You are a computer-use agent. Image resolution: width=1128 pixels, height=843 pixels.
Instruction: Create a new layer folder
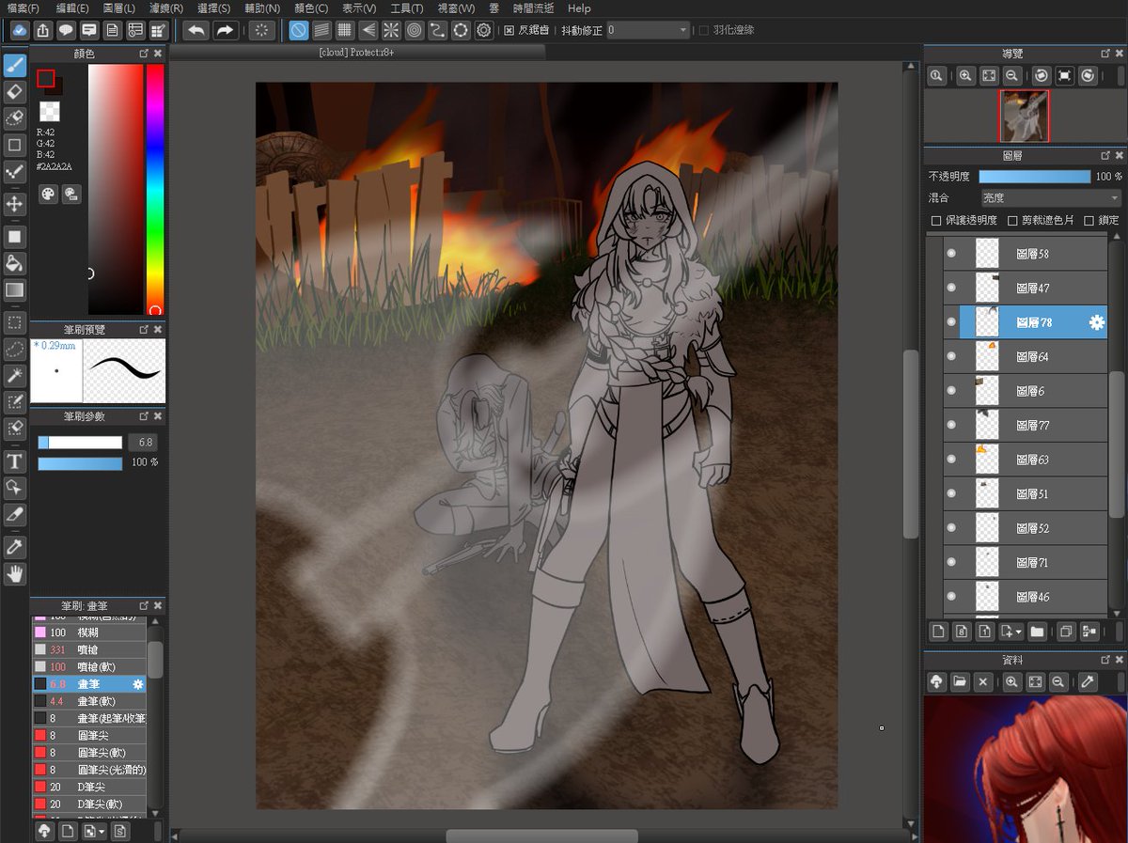(1037, 632)
